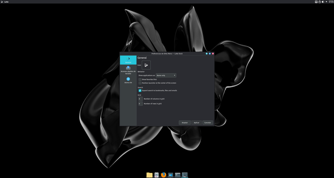334x178 pixels.
Task: Open the Acerca de page
Action: (x=128, y=80)
